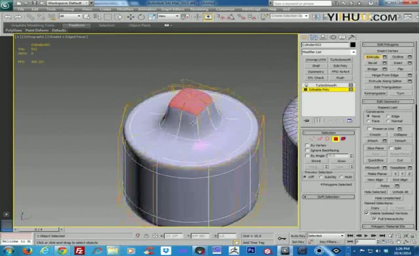
Task: Check the Preserve UVs checkbox
Action: click(369, 129)
